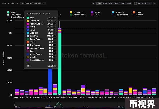159x109 pixels.
Task: Go to the Chart breadcrumb
Action: click(x=13, y=3)
